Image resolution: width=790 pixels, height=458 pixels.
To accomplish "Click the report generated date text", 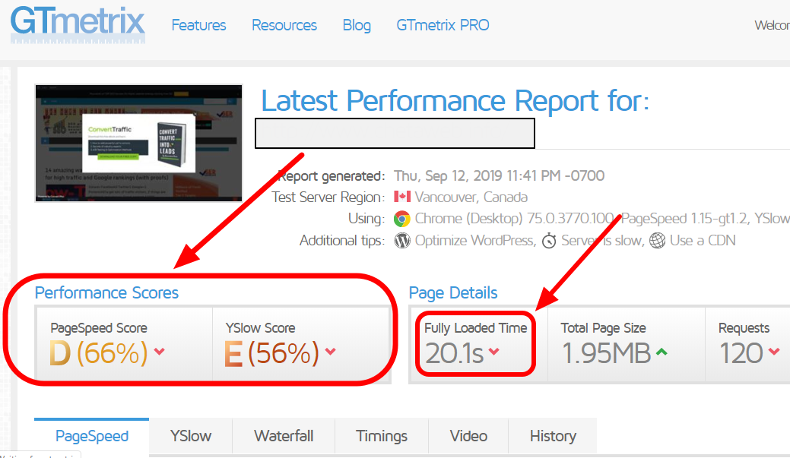I will [499, 175].
